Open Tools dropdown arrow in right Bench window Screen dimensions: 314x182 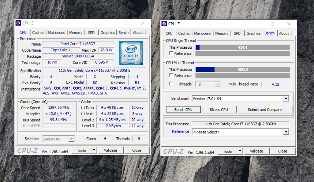pyautogui.click(x=240, y=151)
